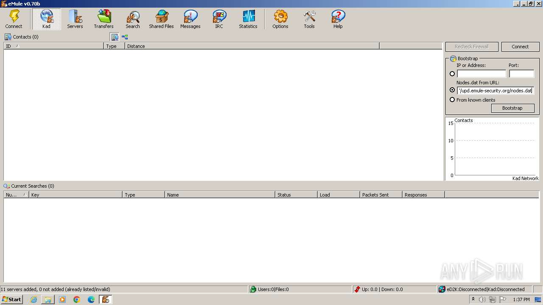Open Chrome from the taskbar
This screenshot has width=543, height=305.
[x=77, y=299]
